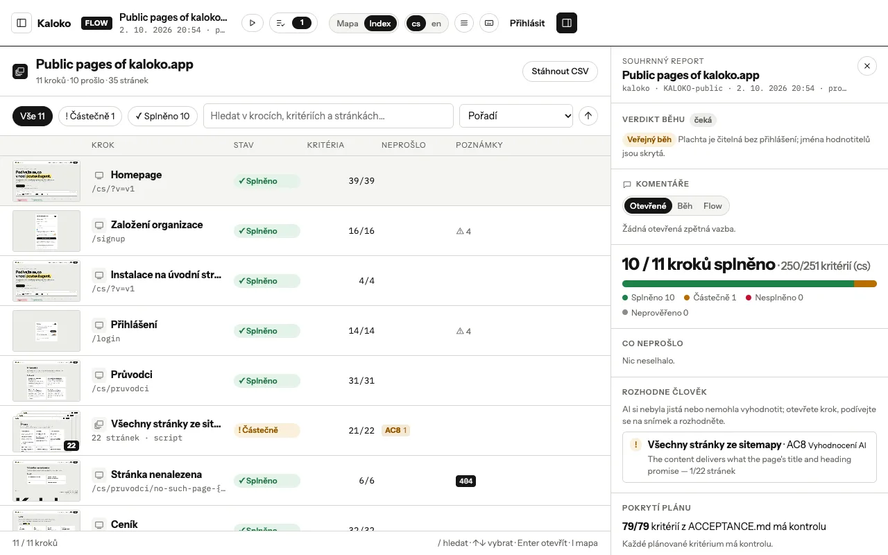Viewport: 888px width, 555px height.
Task: Click the Přihlásit button
Action: pos(527,23)
